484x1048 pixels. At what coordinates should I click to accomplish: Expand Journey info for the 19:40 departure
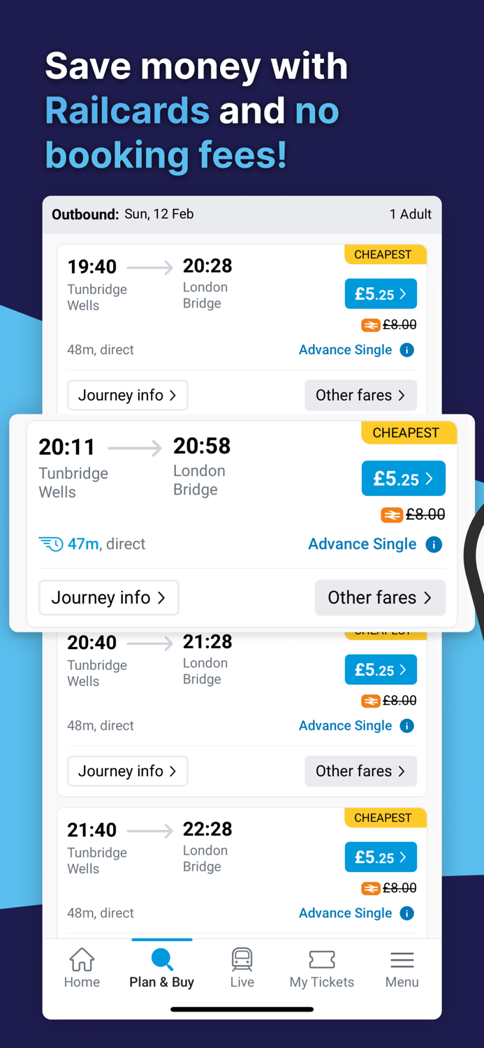click(127, 395)
